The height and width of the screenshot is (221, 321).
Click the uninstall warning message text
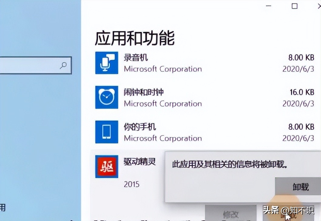pos(229,164)
